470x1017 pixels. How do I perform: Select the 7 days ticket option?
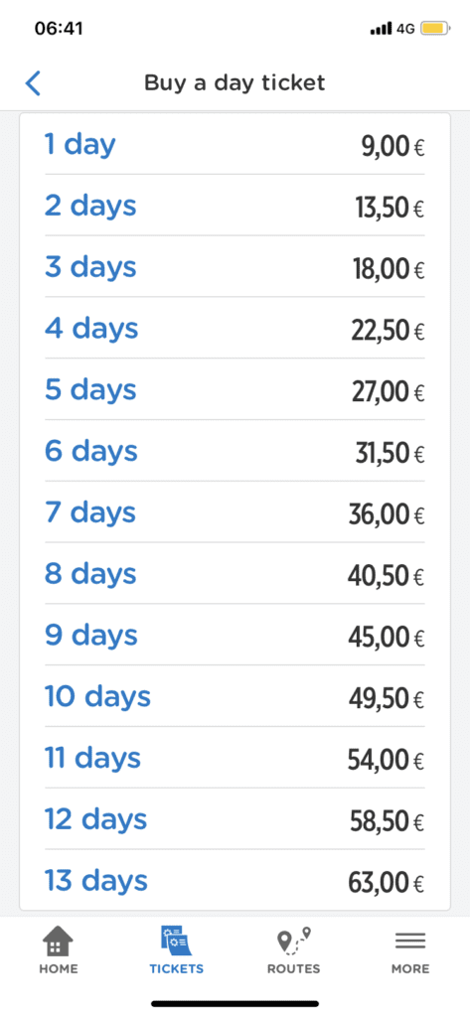click(x=235, y=512)
